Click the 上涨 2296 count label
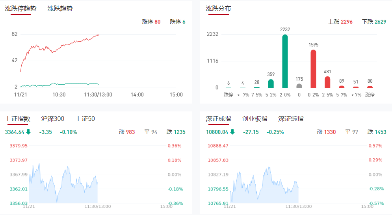 click(340, 22)
